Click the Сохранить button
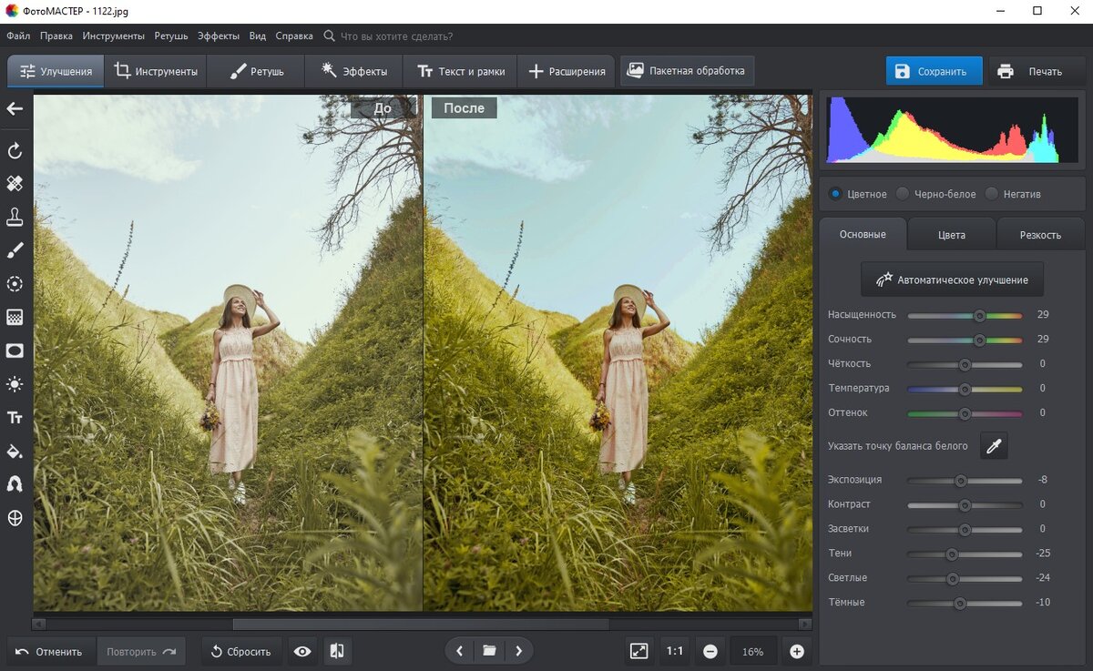The height and width of the screenshot is (671, 1093). (x=934, y=71)
